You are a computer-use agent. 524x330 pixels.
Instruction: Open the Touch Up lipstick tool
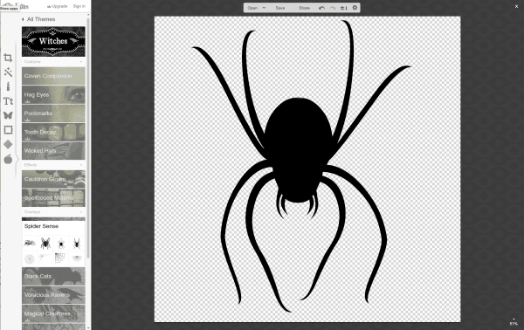(x=8, y=86)
